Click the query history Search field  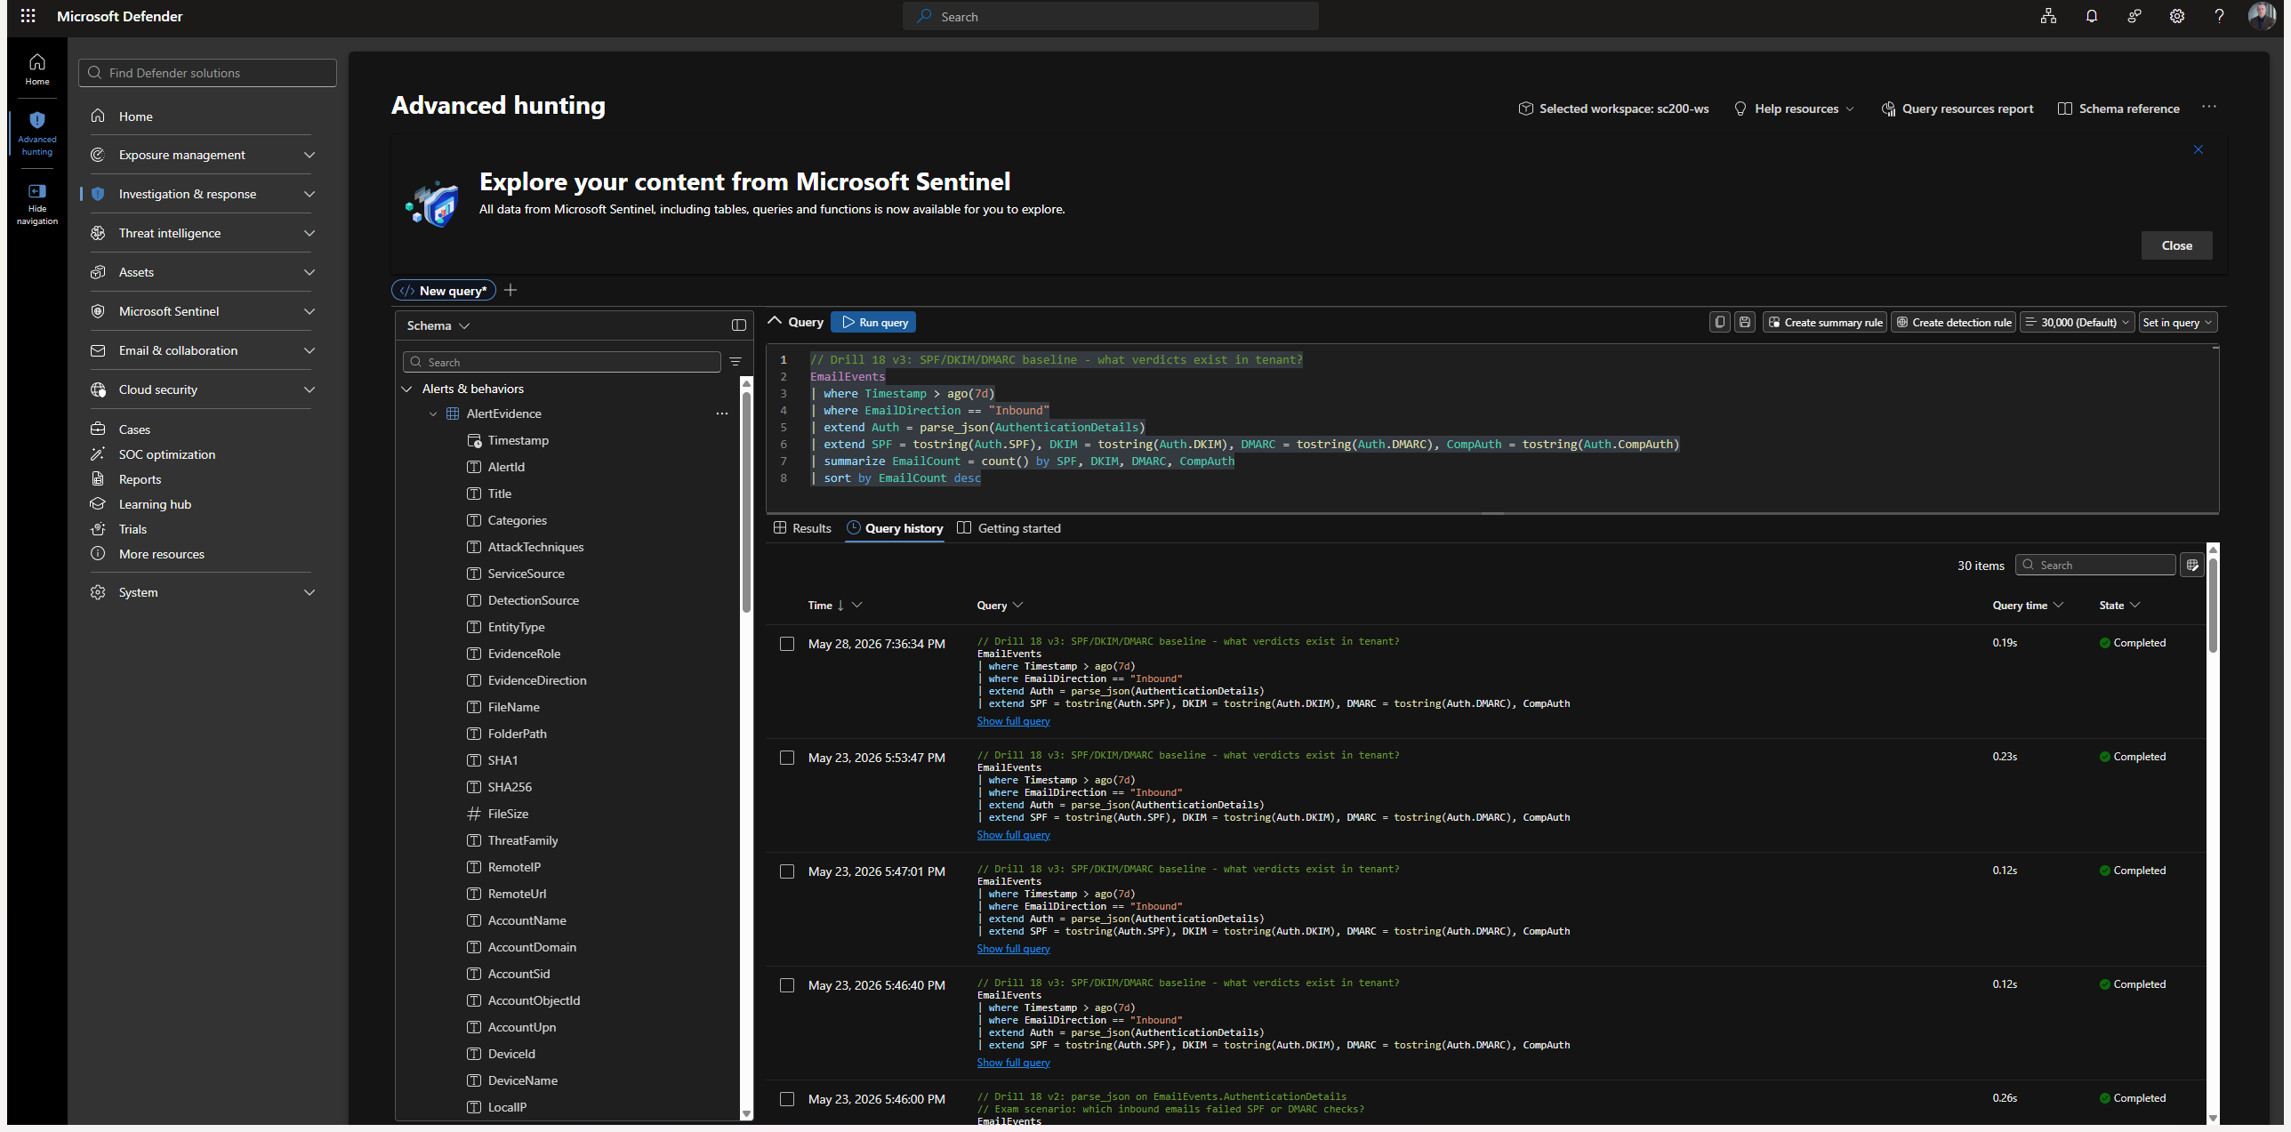2095,565
